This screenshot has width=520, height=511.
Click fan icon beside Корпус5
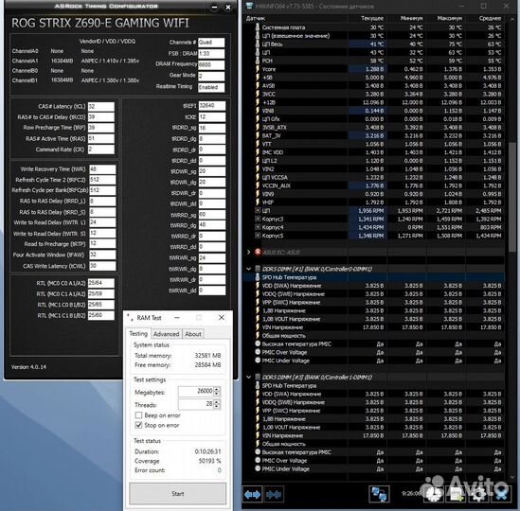pos(258,236)
